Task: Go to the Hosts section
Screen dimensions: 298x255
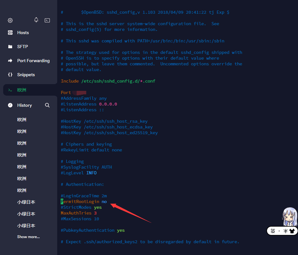Action: coord(23,33)
